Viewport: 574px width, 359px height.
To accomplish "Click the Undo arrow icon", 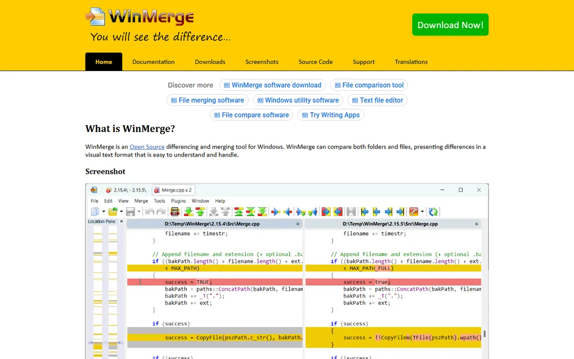I will click(149, 211).
